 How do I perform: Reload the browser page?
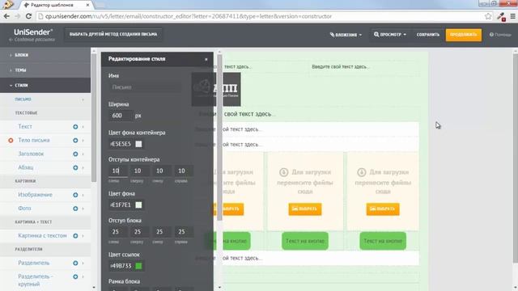[28, 16]
